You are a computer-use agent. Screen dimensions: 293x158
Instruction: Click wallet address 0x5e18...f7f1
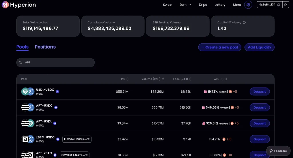267,5
